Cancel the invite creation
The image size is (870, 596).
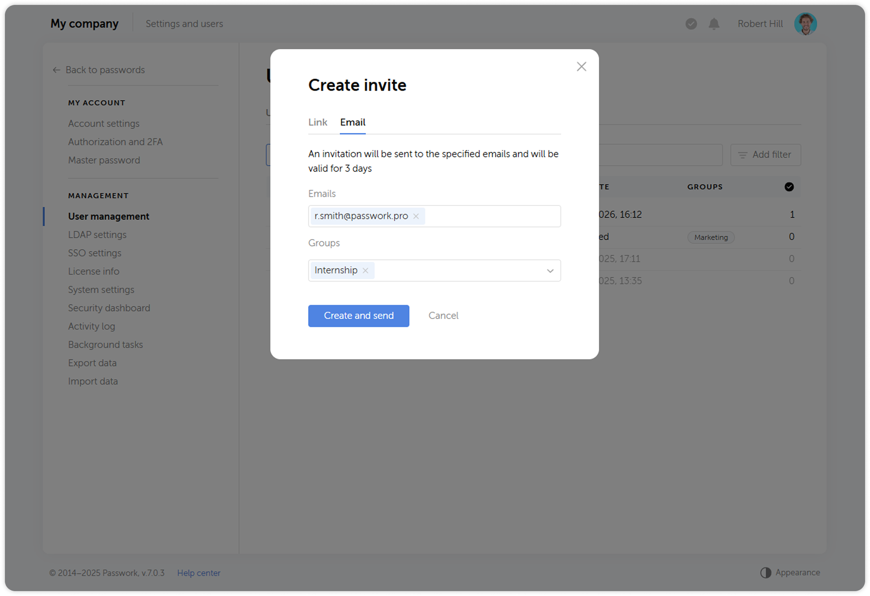(x=443, y=316)
